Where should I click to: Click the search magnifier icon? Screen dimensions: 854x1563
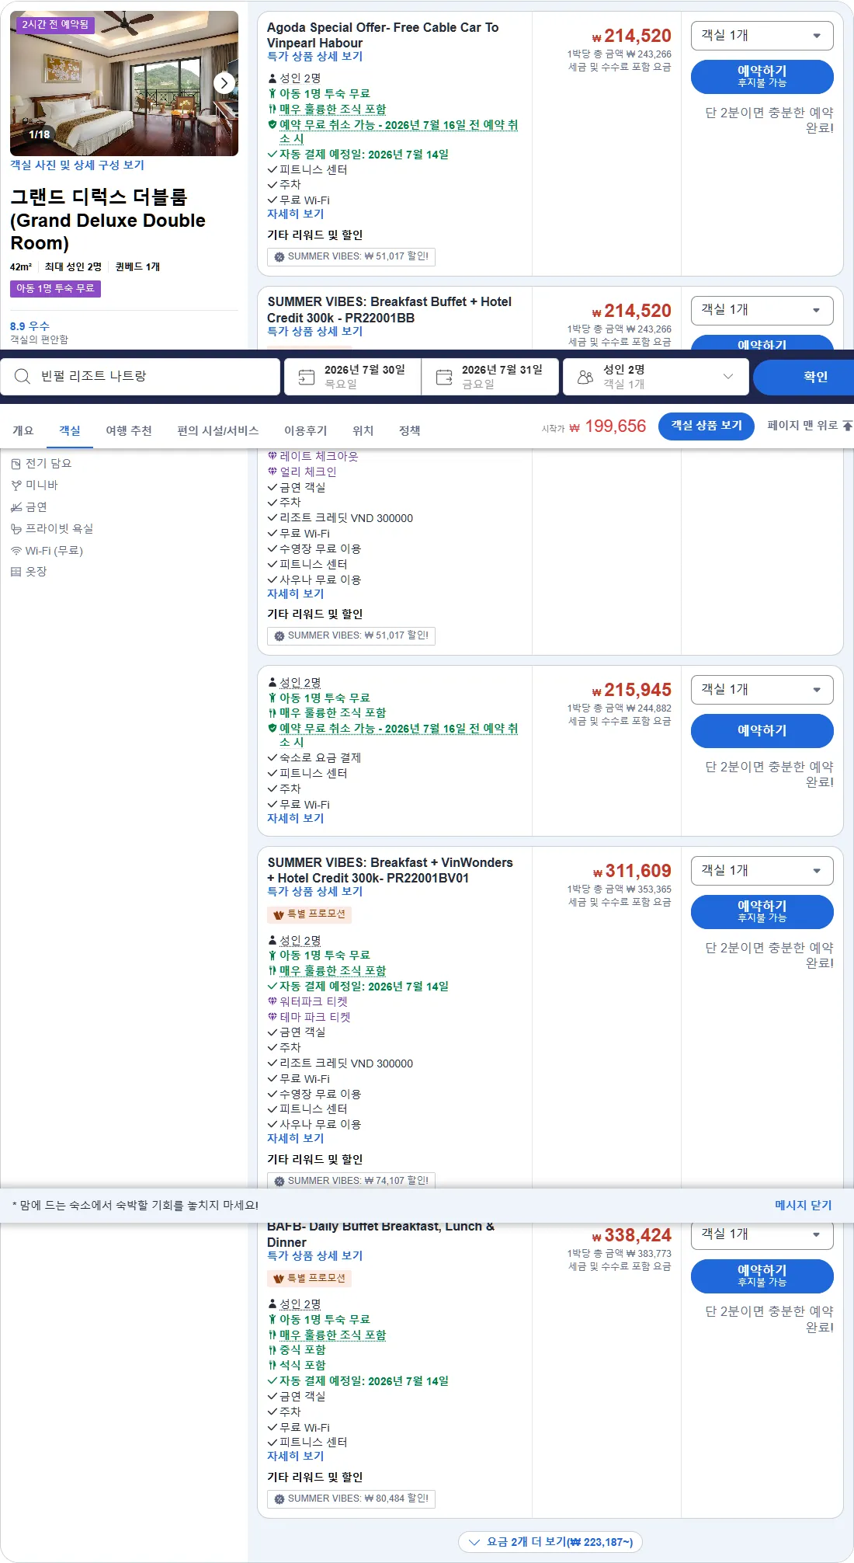coord(23,376)
